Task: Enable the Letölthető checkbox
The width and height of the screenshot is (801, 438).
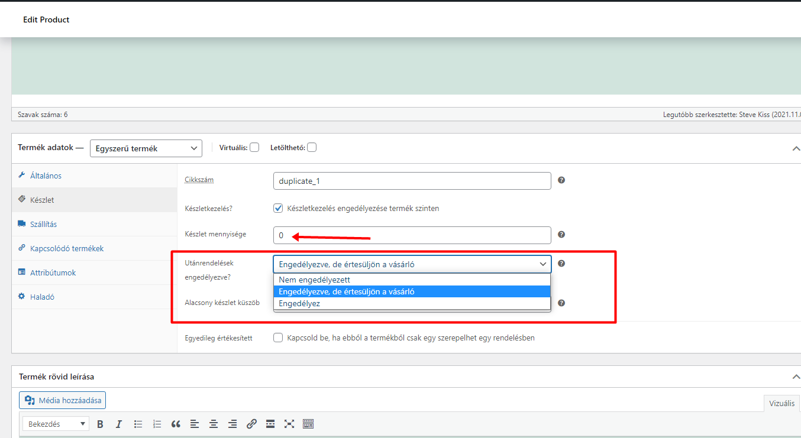Action: (x=312, y=148)
